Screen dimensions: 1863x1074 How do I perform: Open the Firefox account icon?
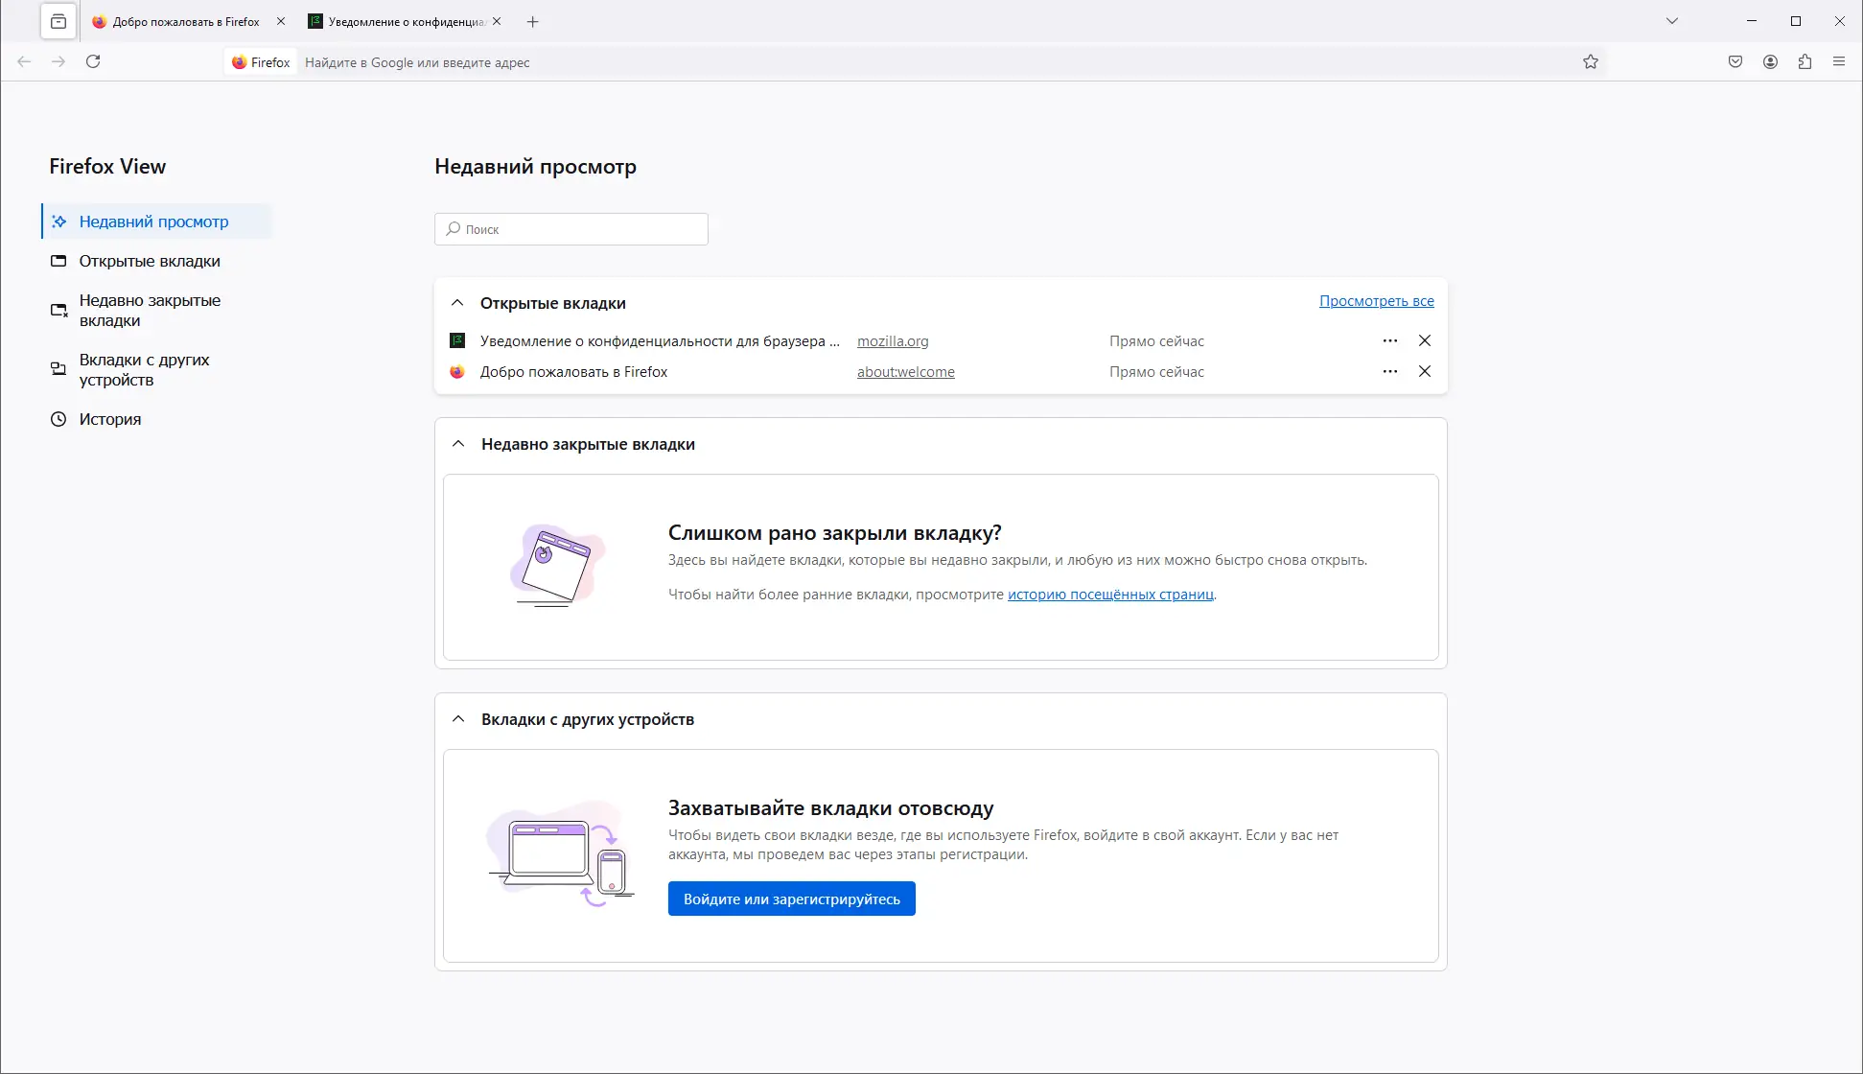1770,61
